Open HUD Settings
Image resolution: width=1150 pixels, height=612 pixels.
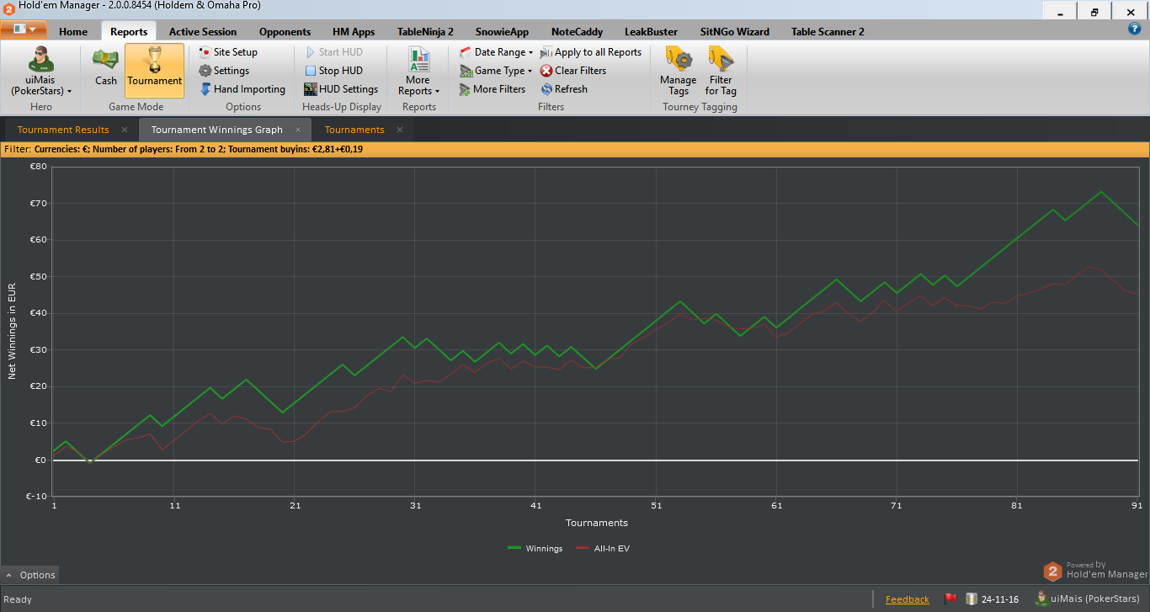[x=341, y=89]
